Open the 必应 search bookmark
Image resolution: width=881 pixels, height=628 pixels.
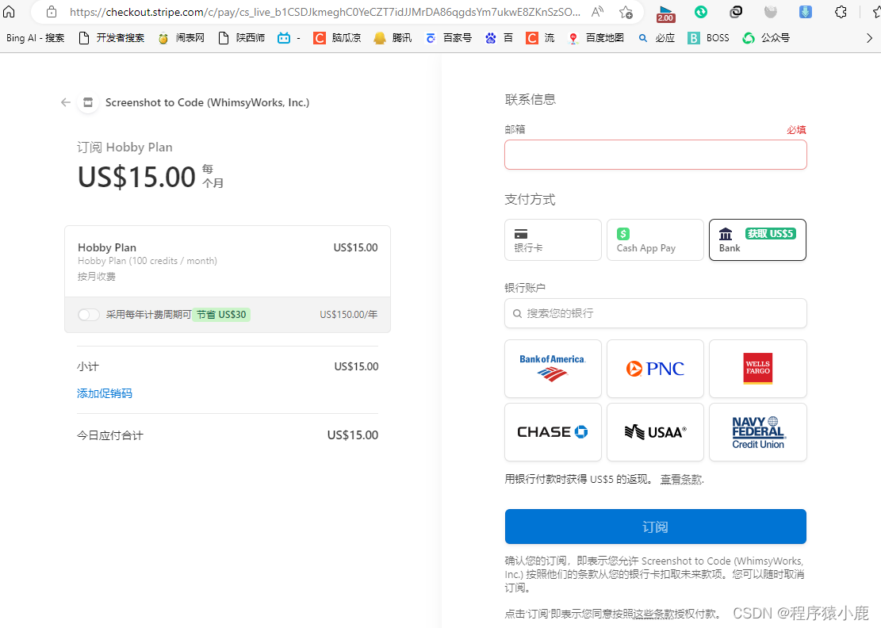[x=657, y=37]
